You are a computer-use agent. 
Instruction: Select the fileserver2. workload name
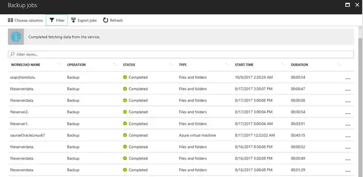click(19, 112)
